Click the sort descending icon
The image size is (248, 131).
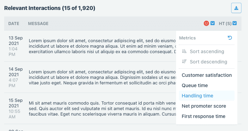(184, 61)
